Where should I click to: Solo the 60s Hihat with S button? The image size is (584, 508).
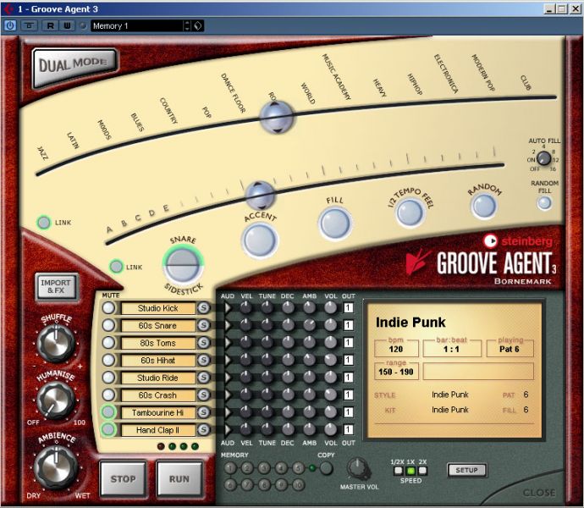pos(203,360)
